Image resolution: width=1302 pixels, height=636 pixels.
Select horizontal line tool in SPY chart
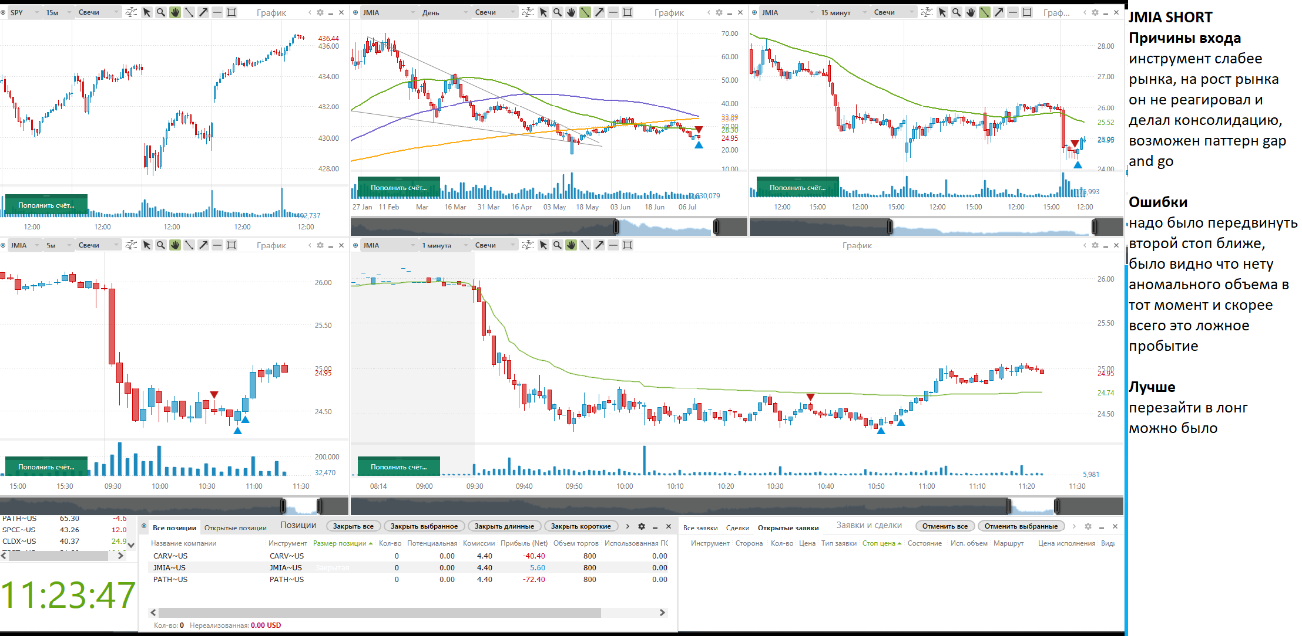[217, 12]
